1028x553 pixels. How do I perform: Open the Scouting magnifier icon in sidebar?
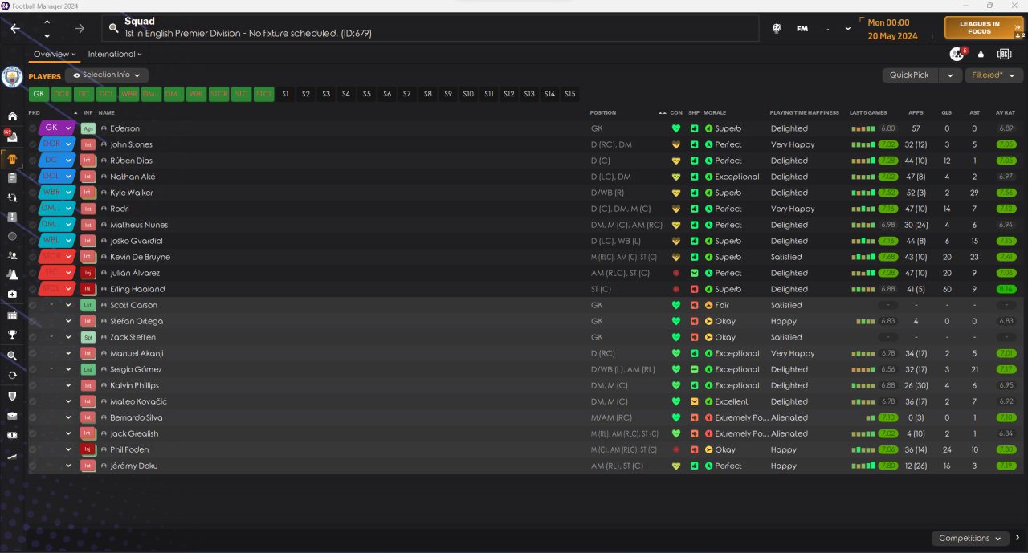(12, 356)
